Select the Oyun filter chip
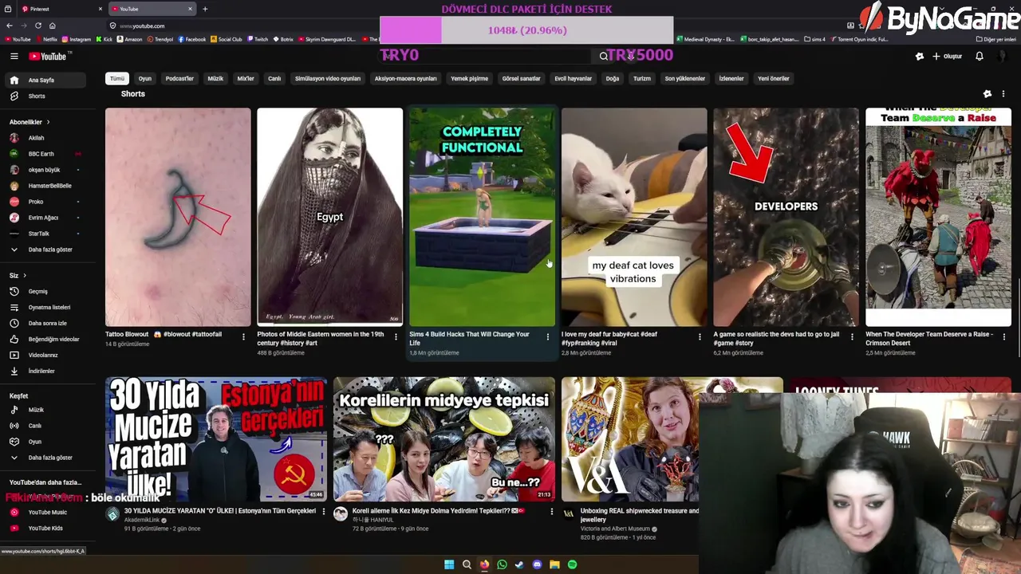 (x=145, y=78)
